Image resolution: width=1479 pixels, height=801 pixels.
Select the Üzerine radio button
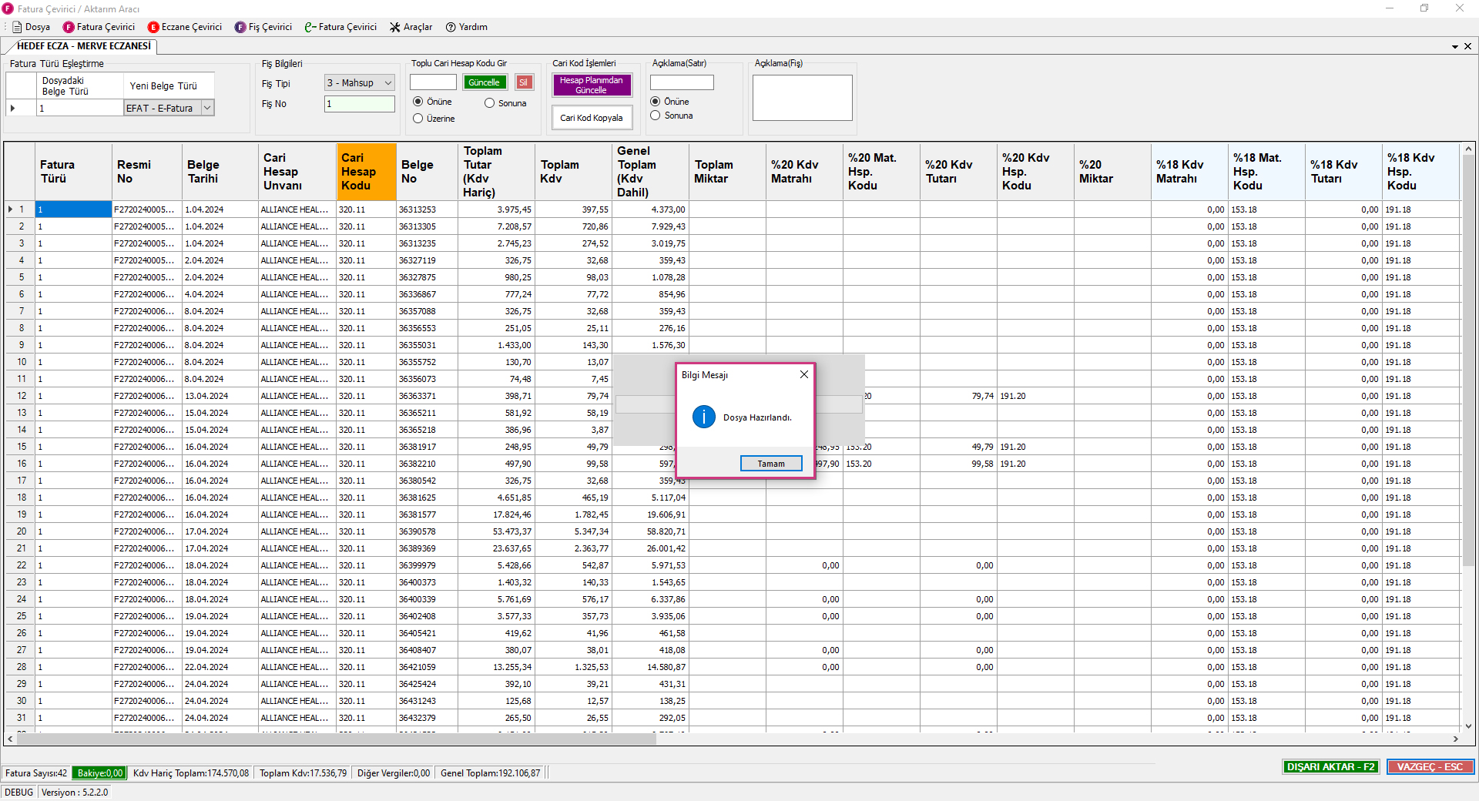(x=418, y=119)
